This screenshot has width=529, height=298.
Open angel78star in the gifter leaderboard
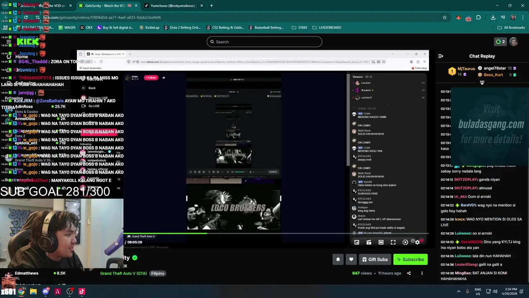tap(494, 68)
